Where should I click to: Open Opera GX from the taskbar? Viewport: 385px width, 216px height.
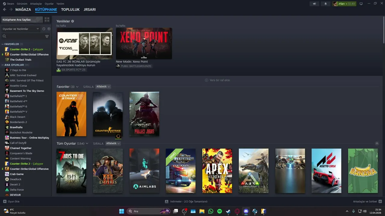pos(237,211)
